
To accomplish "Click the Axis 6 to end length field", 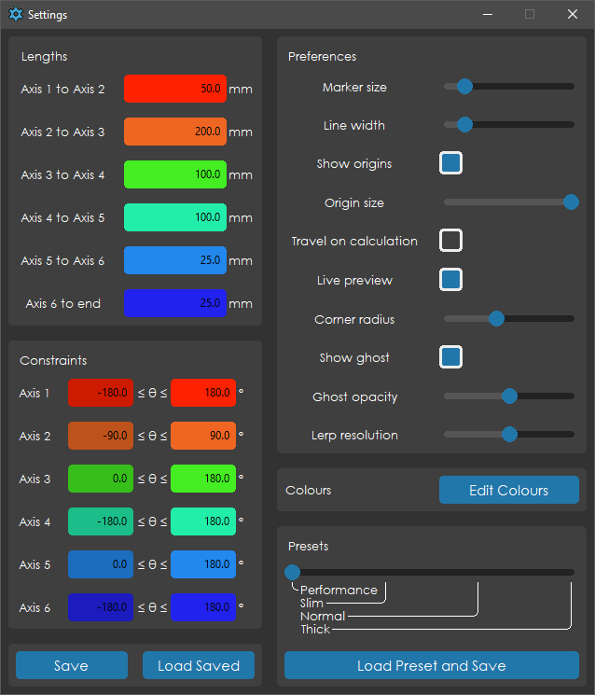I will pos(175,303).
